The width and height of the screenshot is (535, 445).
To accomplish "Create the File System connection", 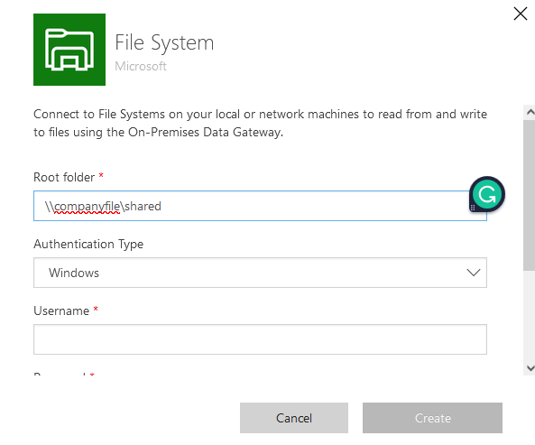I will [432, 418].
